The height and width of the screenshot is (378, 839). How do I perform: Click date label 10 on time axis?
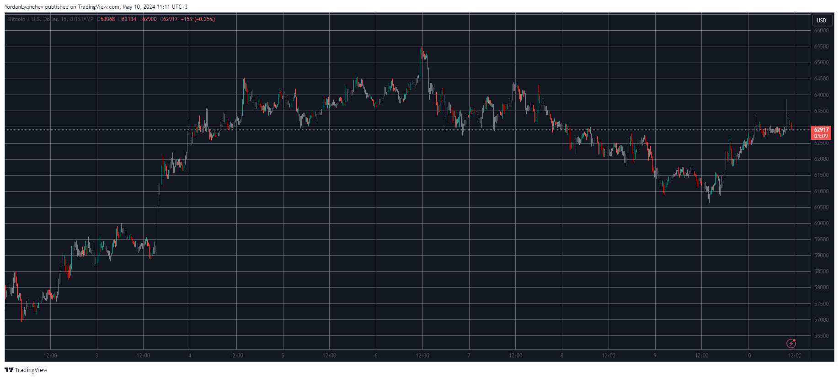click(x=748, y=356)
